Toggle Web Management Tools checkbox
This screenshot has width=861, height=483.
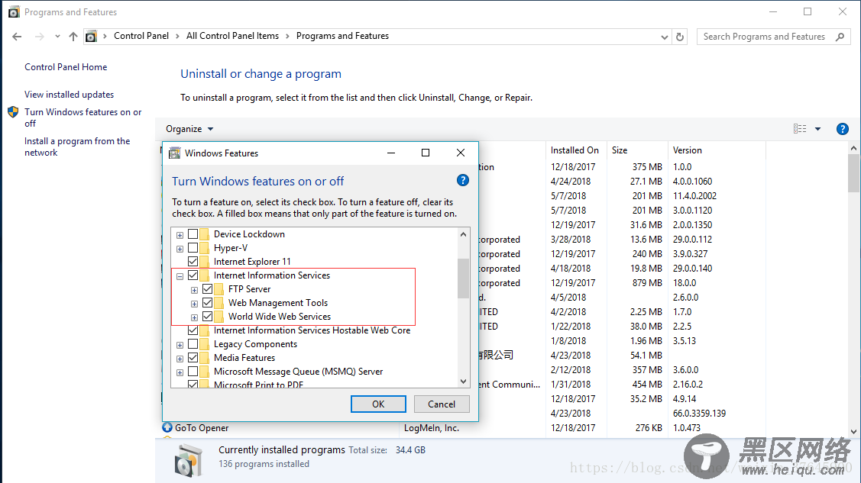click(x=207, y=303)
